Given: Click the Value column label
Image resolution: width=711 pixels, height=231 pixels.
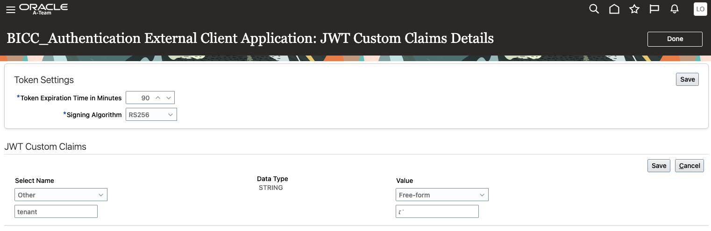Looking at the screenshot, I should 405,181.
